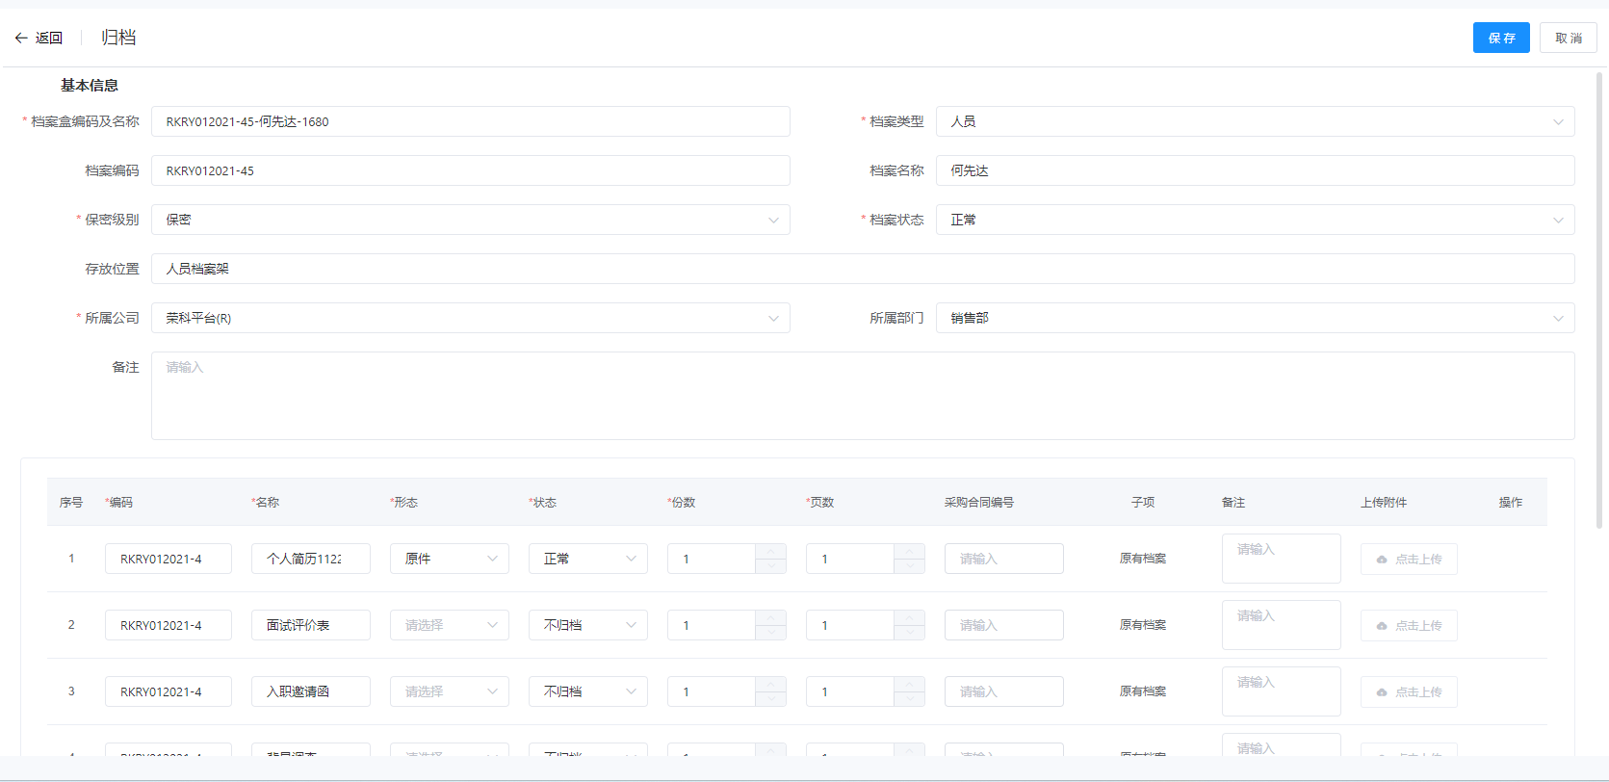Click upload cloud icon in row 2
Viewport: 1609px width, 782px height.
point(1382,626)
